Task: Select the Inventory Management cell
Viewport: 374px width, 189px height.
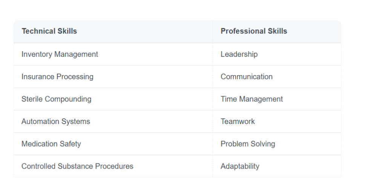Action: pyautogui.click(x=113, y=54)
